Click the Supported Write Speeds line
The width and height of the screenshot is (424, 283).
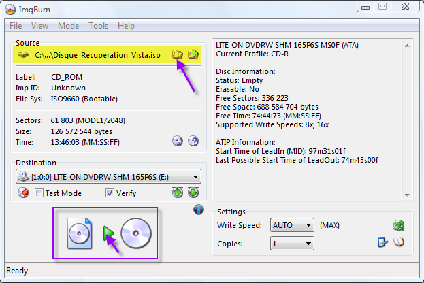(x=272, y=125)
